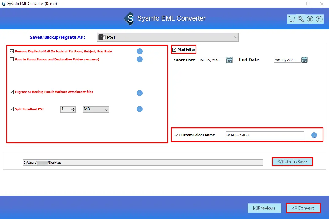The height and width of the screenshot is (219, 329).
Task: Show info for Save in Same option
Action: pyautogui.click(x=140, y=59)
